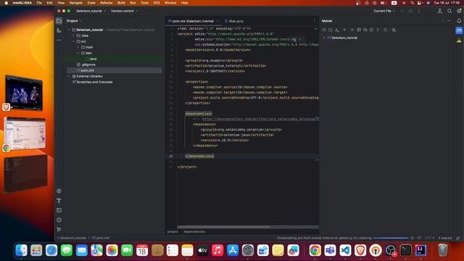Open Finder from the Dock
Screen dimensions: 464x261
21,250
